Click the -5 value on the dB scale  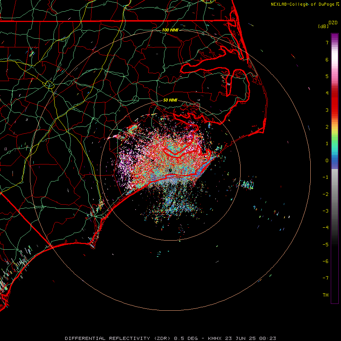325,245
